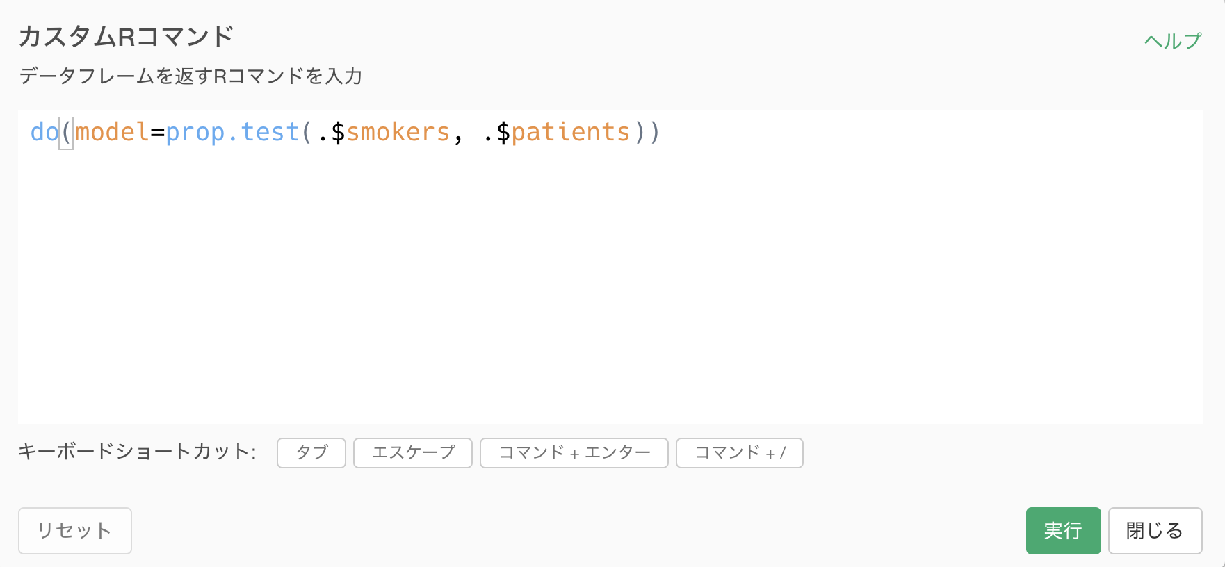This screenshot has height=567, width=1225.
Task: Click the カスタムRコマンド dialog title
Action: click(126, 36)
